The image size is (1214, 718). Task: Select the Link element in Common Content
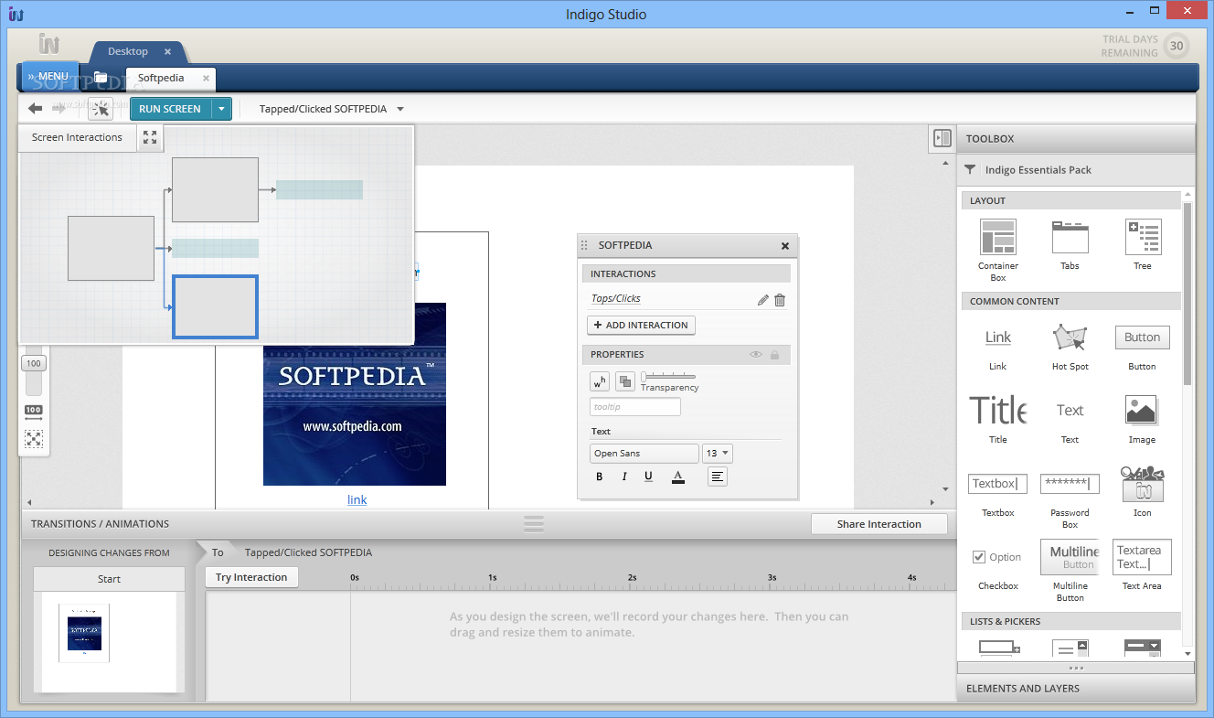997,348
